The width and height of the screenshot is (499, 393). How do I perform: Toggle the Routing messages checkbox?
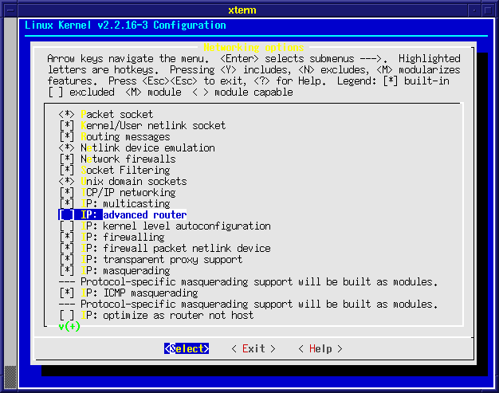(x=66, y=137)
